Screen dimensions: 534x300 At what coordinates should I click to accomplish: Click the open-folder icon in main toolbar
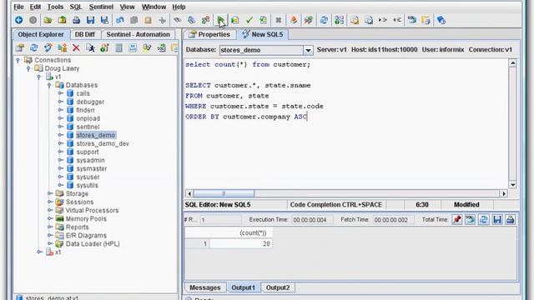(x=48, y=20)
